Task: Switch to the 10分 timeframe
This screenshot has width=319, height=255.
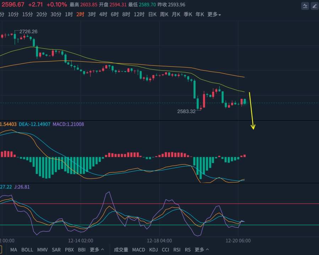Action: coord(13,15)
